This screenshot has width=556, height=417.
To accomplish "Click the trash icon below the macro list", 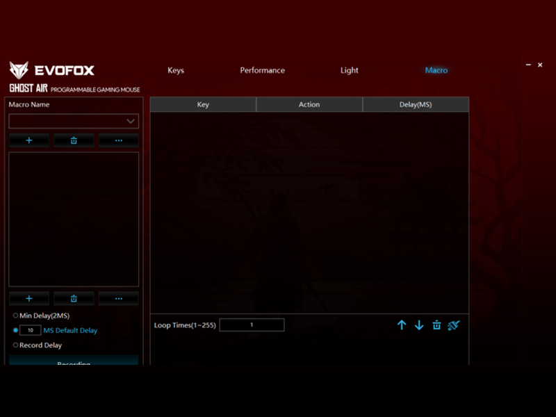I will point(74,298).
